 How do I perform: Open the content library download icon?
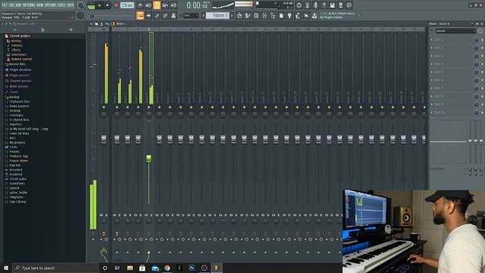point(314,15)
